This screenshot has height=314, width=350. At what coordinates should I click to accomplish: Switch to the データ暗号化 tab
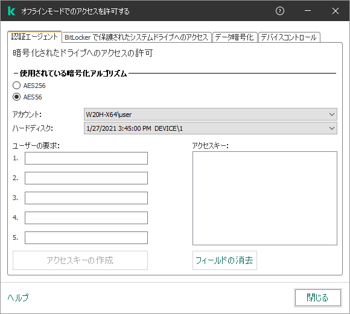tap(235, 37)
